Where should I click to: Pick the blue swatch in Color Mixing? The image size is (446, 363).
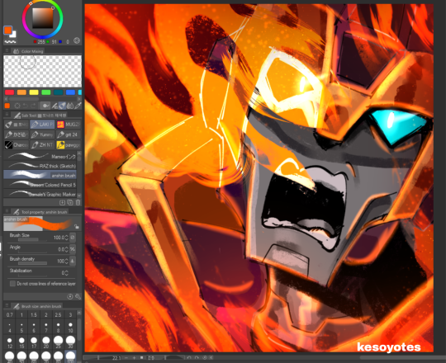(x=70, y=92)
